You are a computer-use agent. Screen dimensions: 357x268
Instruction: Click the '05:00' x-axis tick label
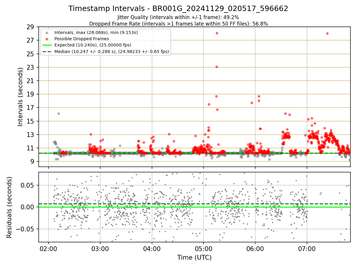click(204, 248)
